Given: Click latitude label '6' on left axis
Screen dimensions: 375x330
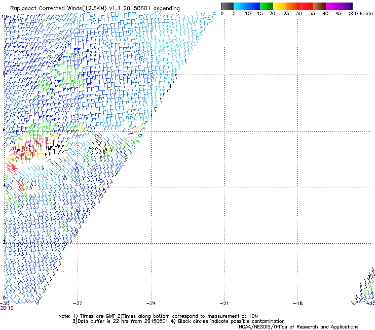Looking at the screenshot, I should (4, 129).
